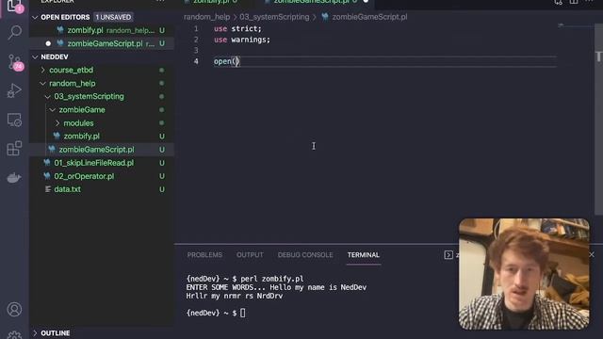Click the 1 UNSAVED badge
The width and height of the screenshot is (603, 339).
(113, 17)
